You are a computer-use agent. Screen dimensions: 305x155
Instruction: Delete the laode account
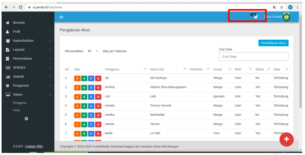pyautogui.click(x=98, y=134)
